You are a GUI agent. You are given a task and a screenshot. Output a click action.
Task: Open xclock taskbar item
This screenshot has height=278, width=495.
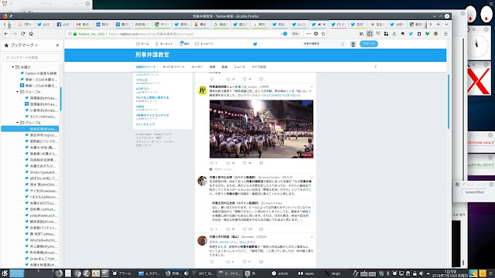point(280,273)
